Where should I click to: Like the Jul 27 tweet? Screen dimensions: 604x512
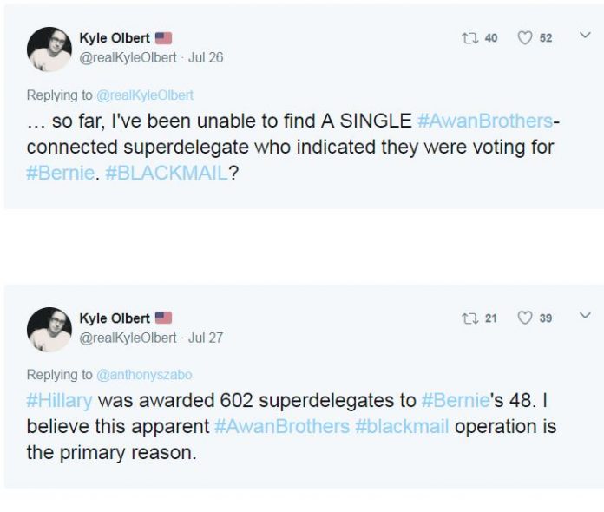pyautogui.click(x=524, y=318)
